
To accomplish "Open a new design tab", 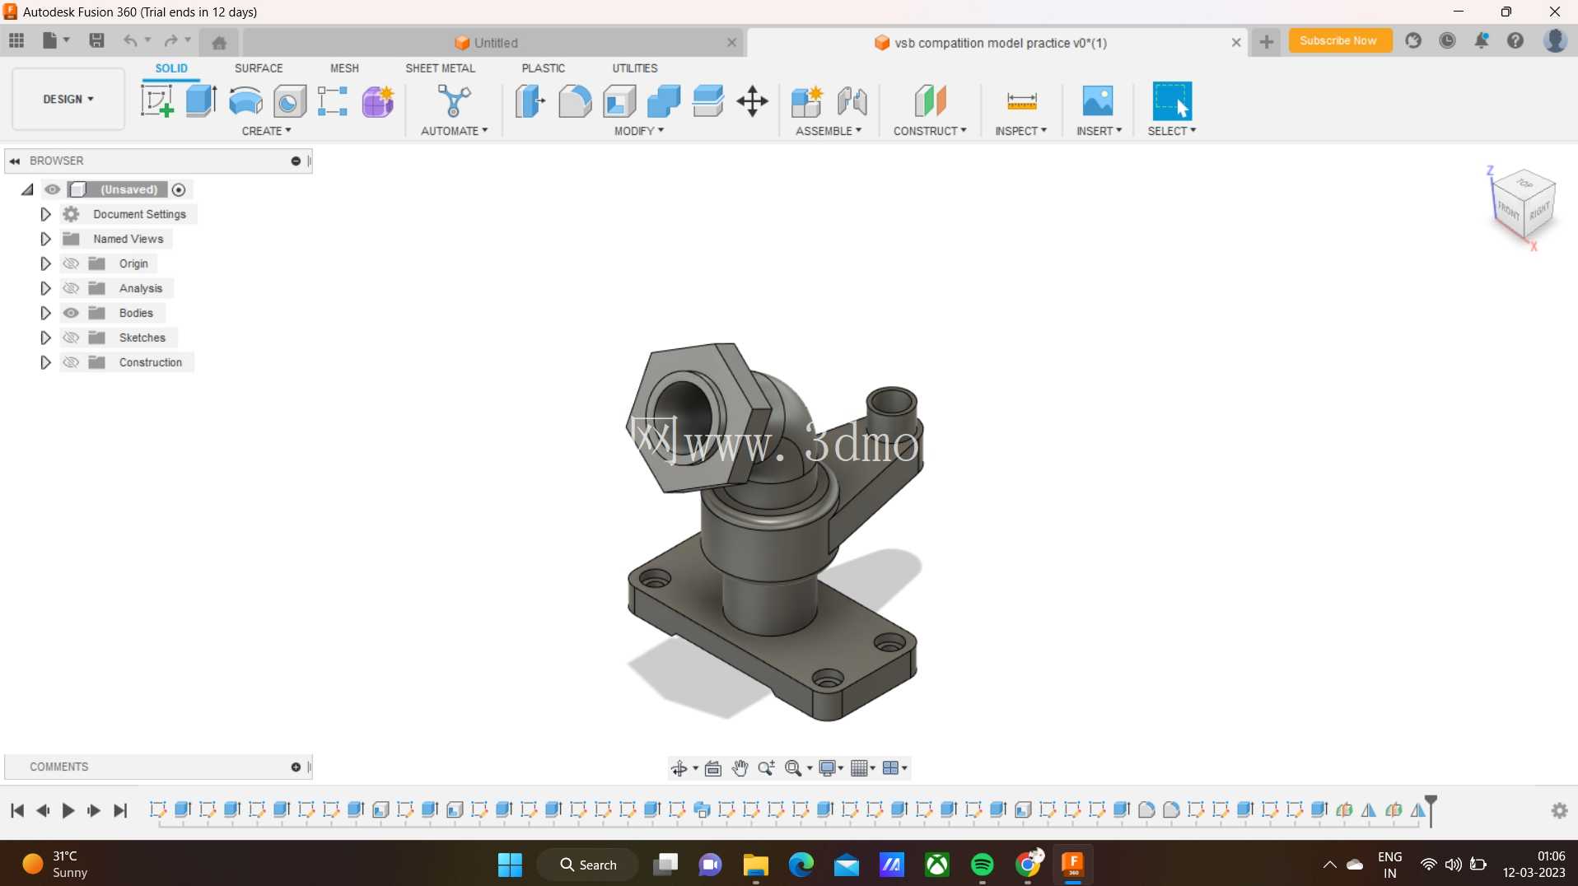I will (1266, 41).
